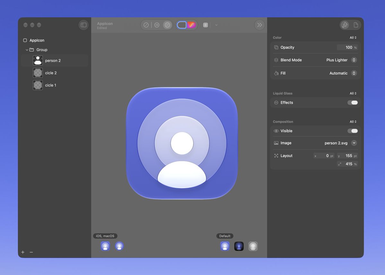Screen dimensions: 385x275
Task: Select the cicle 2 layer
Action: pos(55,73)
